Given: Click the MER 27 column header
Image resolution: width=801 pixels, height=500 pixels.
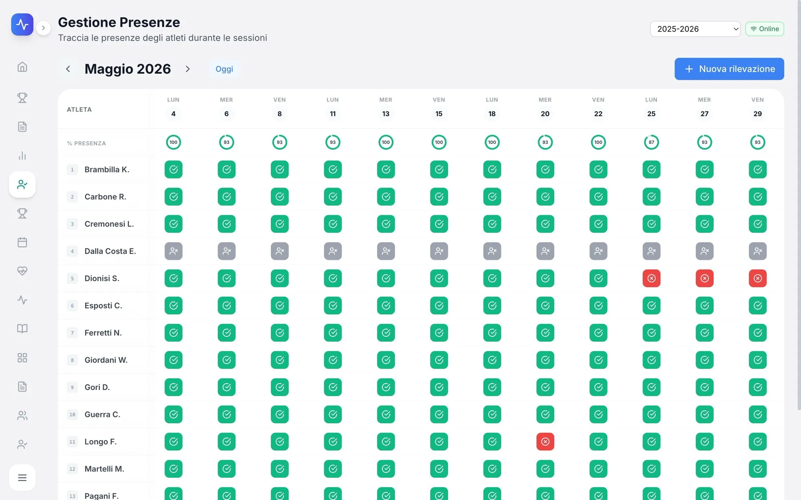Looking at the screenshot, I should [704, 107].
